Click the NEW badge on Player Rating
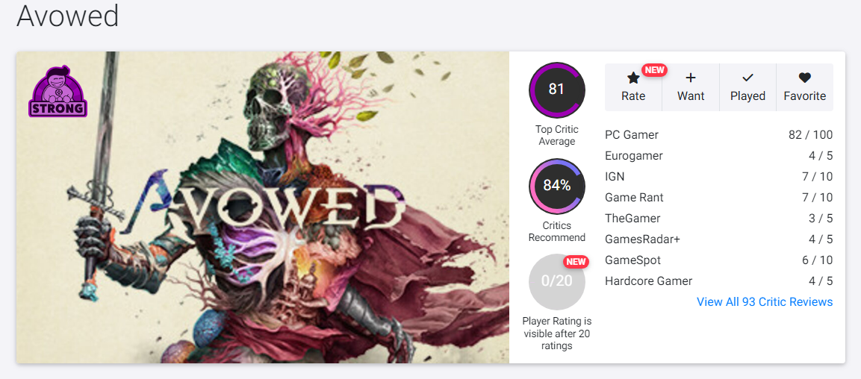 (576, 262)
